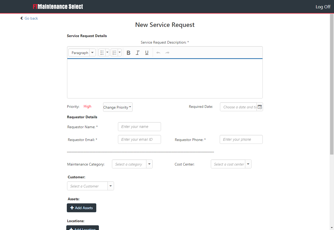Click the redo arrow in the editor toolbar

click(x=167, y=53)
